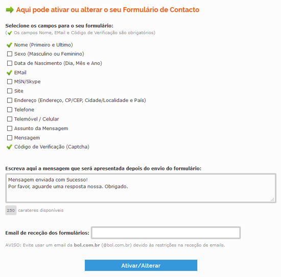The height and width of the screenshot is (277, 281).
Task: Click the green arrow icon beside the heading
Action: pos(10,10)
